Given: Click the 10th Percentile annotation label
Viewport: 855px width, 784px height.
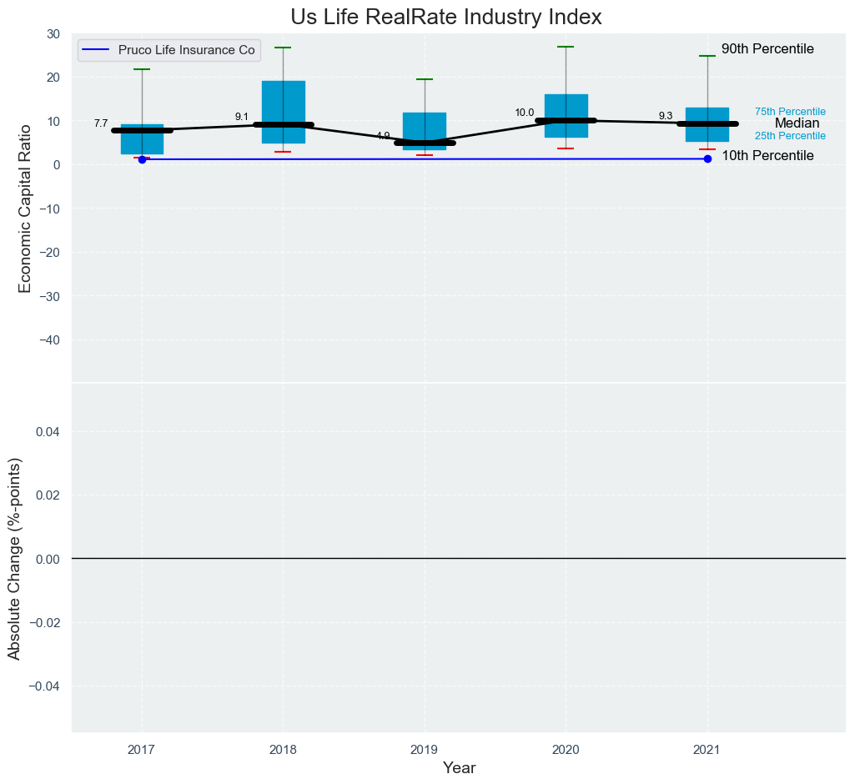Looking at the screenshot, I should click(x=767, y=156).
